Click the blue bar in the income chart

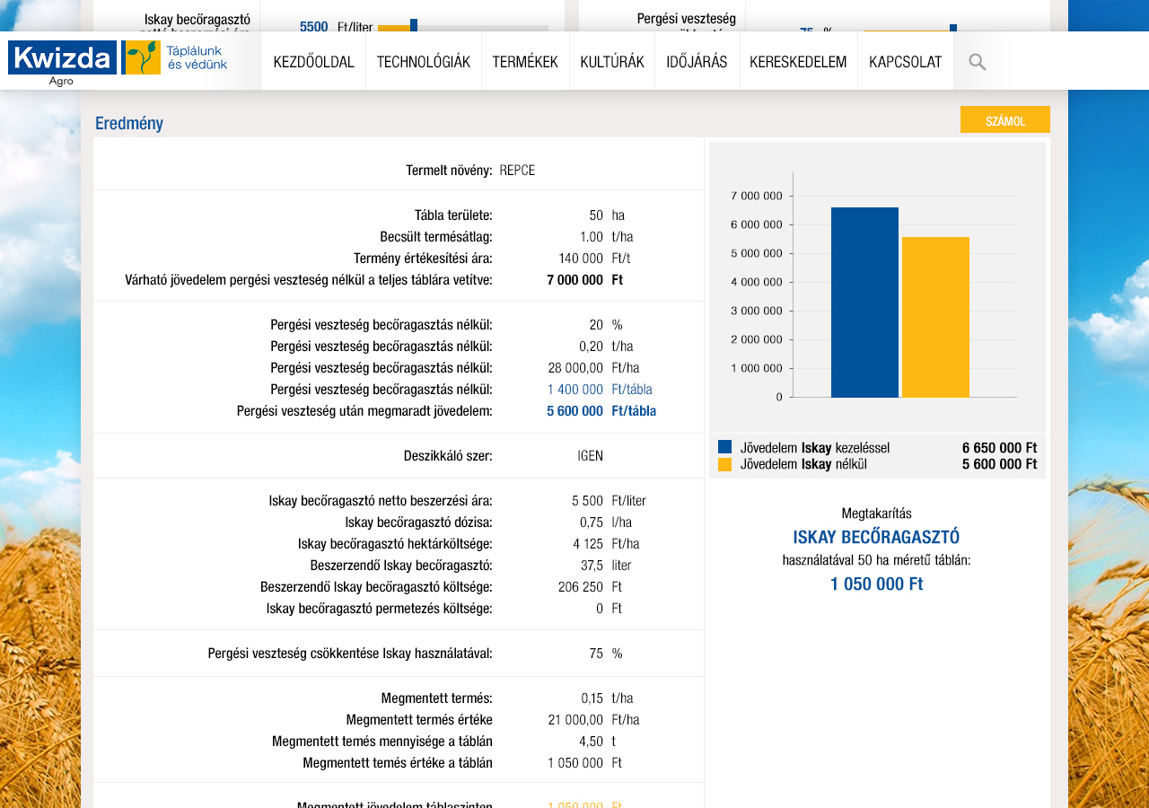pos(864,303)
